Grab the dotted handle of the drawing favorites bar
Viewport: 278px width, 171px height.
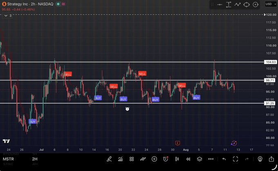click(x=212, y=5)
